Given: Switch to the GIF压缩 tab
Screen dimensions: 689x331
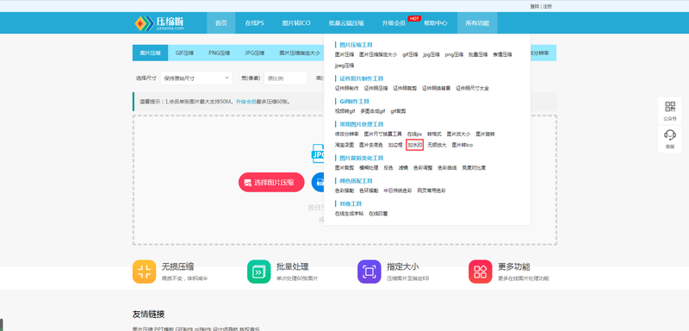Looking at the screenshot, I should (184, 53).
